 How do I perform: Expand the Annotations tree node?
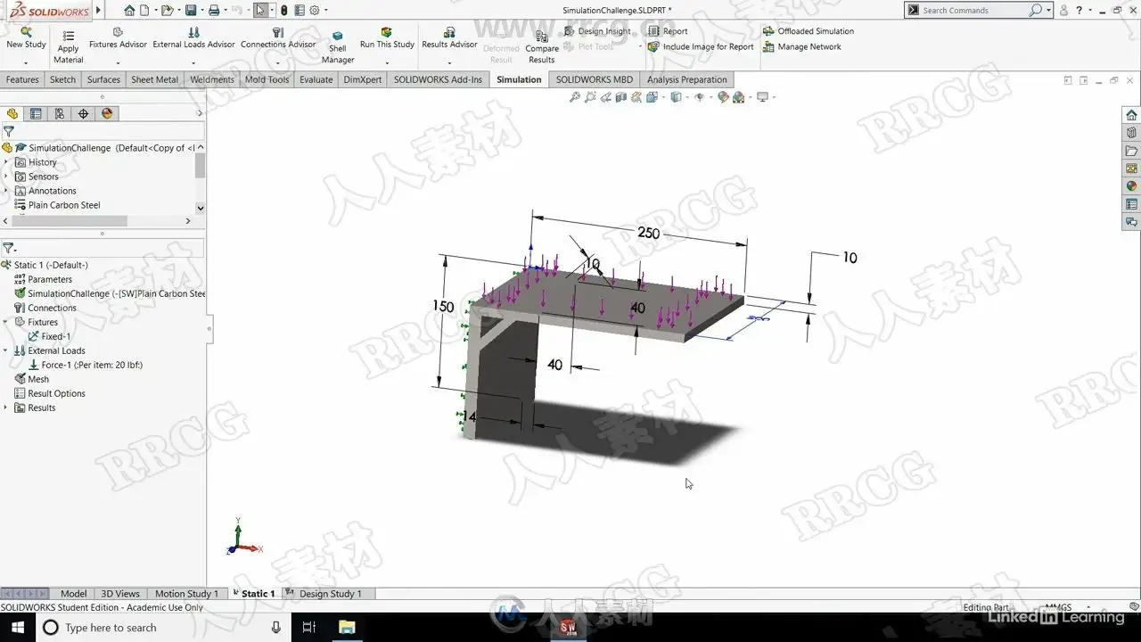5,191
